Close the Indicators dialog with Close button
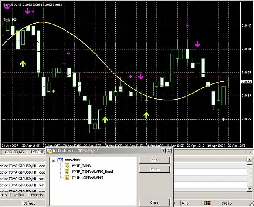 (x=154, y=202)
